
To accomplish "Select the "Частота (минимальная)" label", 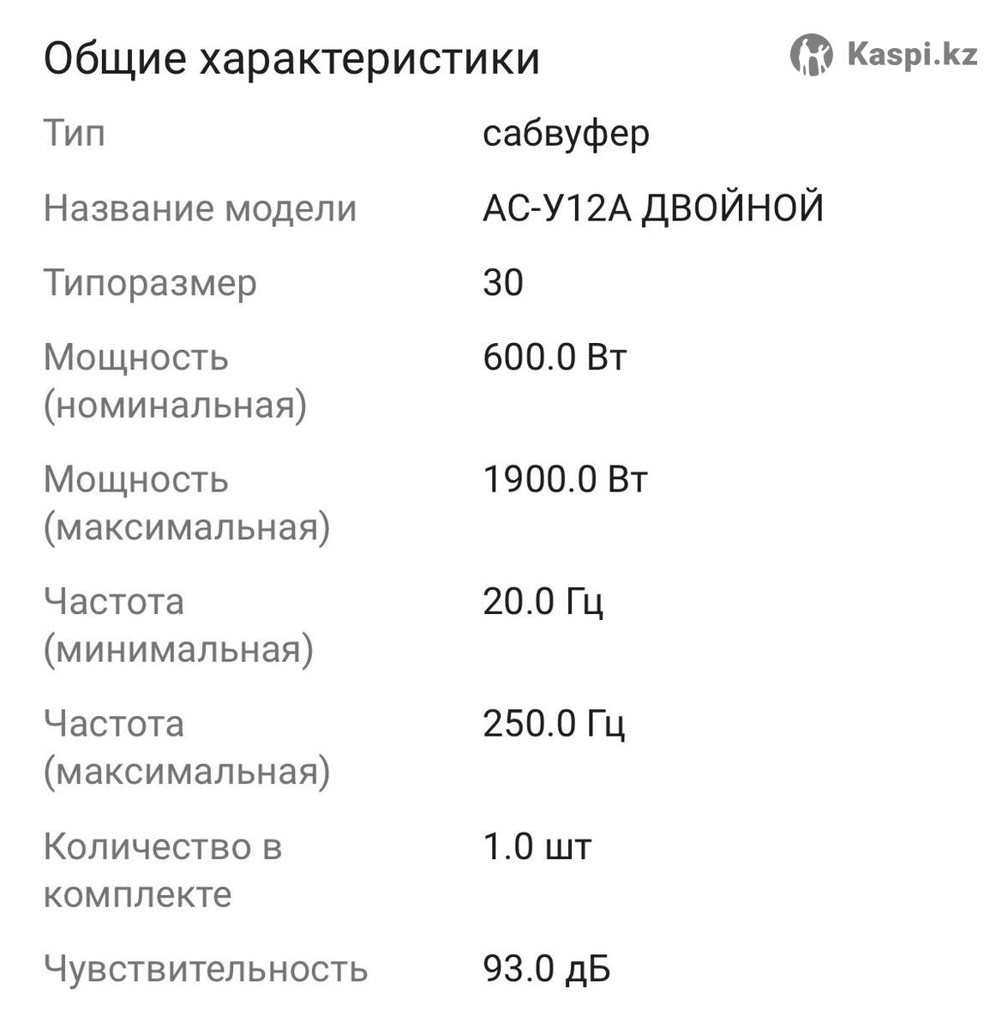I will (x=178, y=625).
